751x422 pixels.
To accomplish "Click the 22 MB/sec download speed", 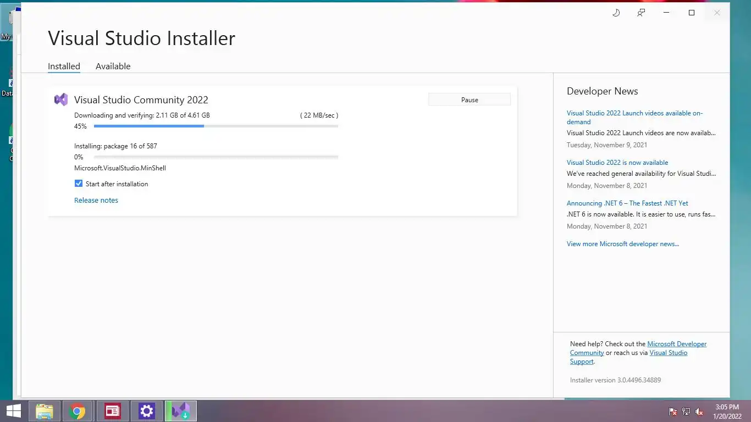I will coord(319,115).
